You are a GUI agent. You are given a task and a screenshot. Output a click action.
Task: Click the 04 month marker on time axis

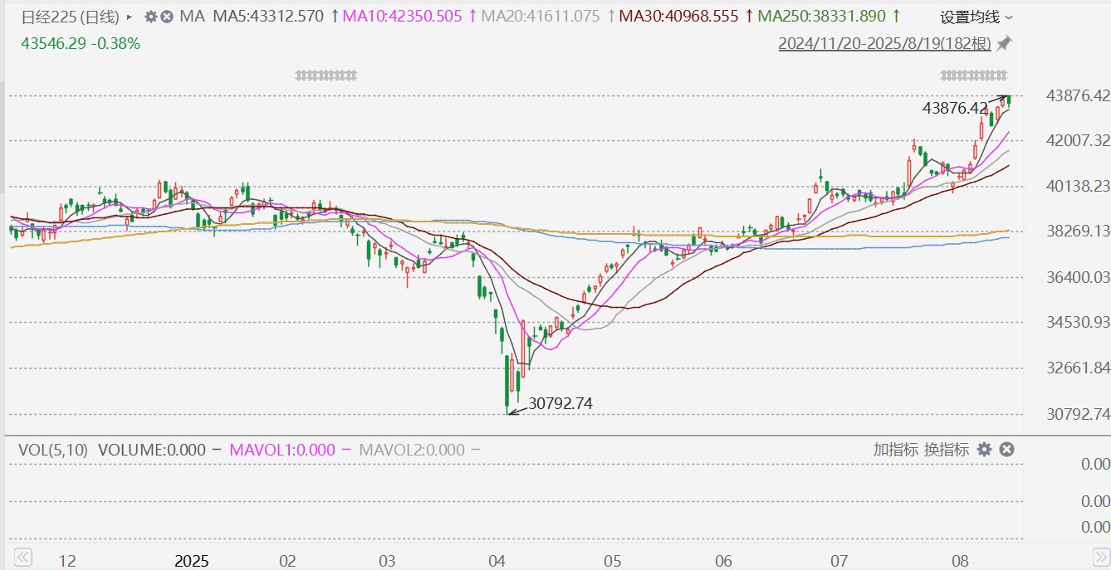coord(497,561)
